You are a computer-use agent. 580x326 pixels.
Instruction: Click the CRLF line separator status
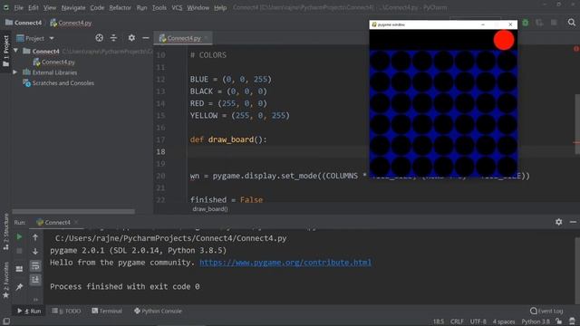pyautogui.click(x=457, y=321)
